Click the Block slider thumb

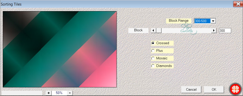(159, 31)
